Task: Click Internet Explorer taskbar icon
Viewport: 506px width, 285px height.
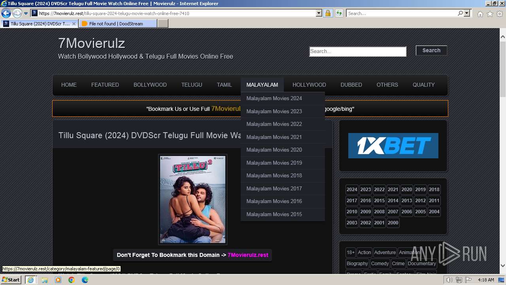Action: 30,280
